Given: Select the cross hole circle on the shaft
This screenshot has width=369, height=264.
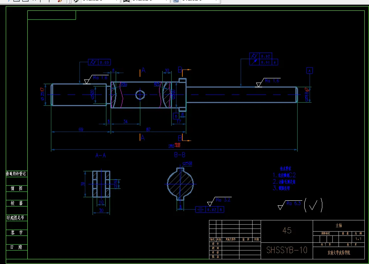Looking at the screenshot, I should (140, 95).
